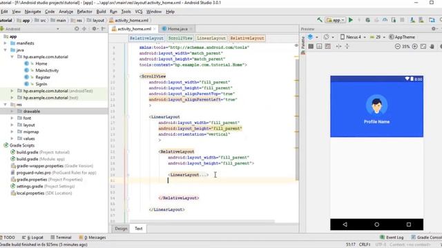Run the app with green play button
The width and height of the screenshot is (442, 248).
pyautogui.click(x=351, y=20)
